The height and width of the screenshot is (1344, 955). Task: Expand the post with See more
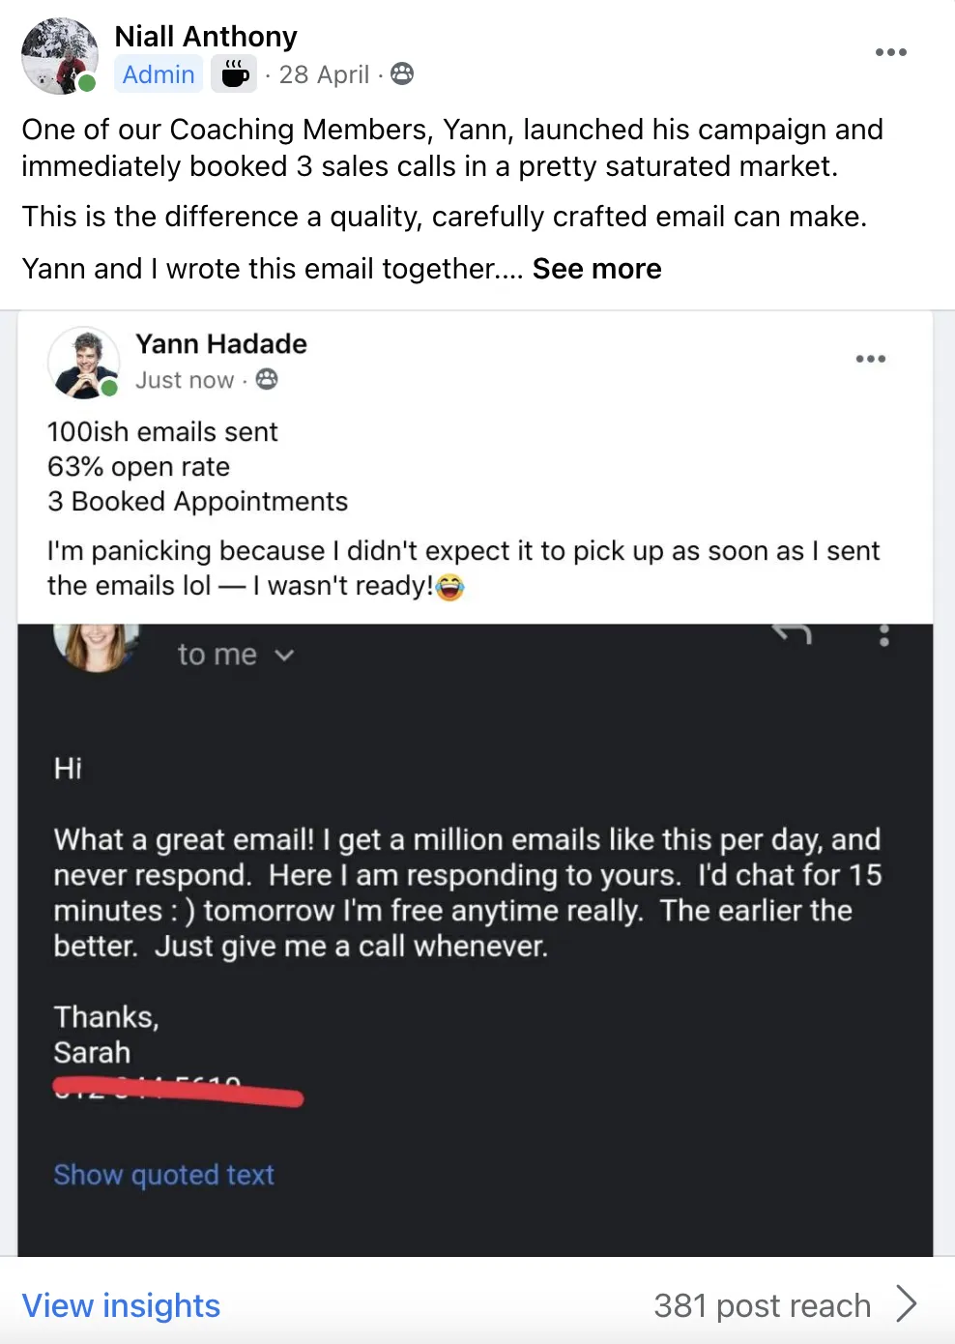[x=596, y=269]
